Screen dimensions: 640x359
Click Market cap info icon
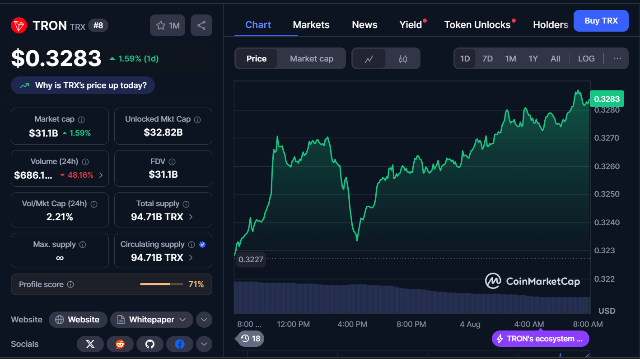(81, 119)
